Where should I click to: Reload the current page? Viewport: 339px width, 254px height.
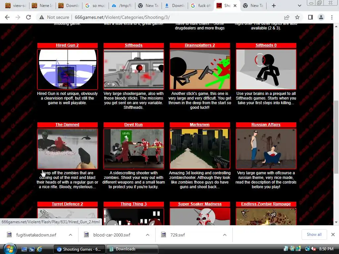click(x=28, y=17)
